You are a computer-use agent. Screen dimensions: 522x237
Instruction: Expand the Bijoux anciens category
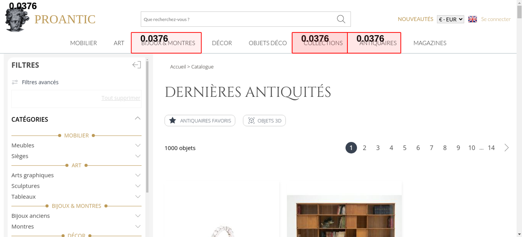(x=138, y=216)
